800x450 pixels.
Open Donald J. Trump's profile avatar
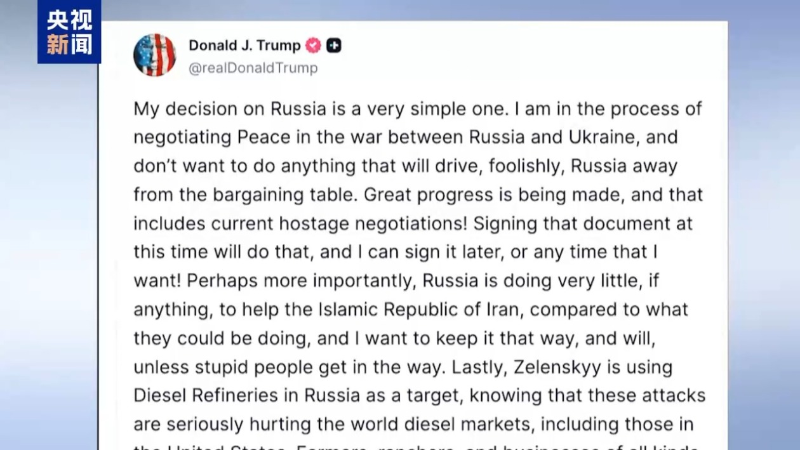click(155, 55)
